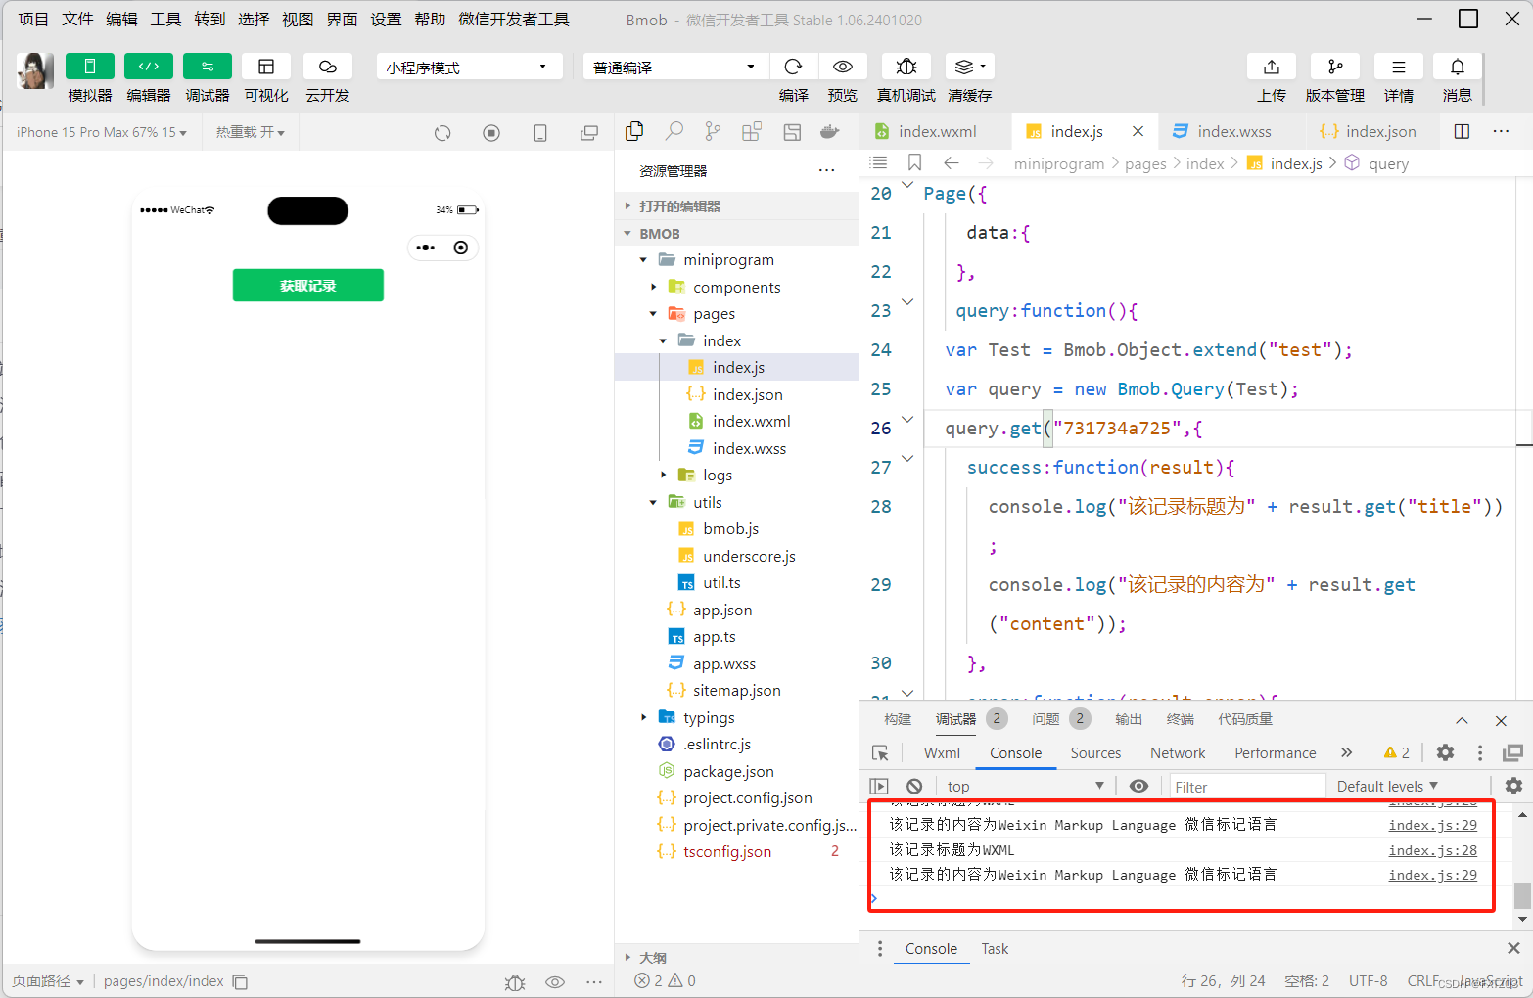Viewport: 1533px width, 998px height.
Task: Open the extensions blocks icon in sidebar
Action: pos(752,132)
